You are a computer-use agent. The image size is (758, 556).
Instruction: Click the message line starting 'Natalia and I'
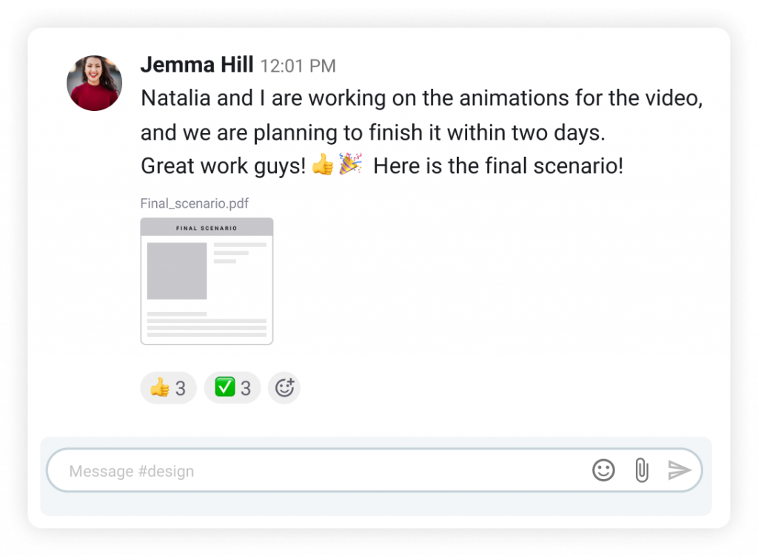click(x=421, y=98)
